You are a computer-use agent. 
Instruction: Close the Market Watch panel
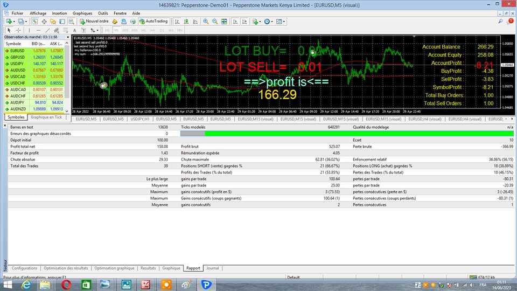click(x=68, y=37)
